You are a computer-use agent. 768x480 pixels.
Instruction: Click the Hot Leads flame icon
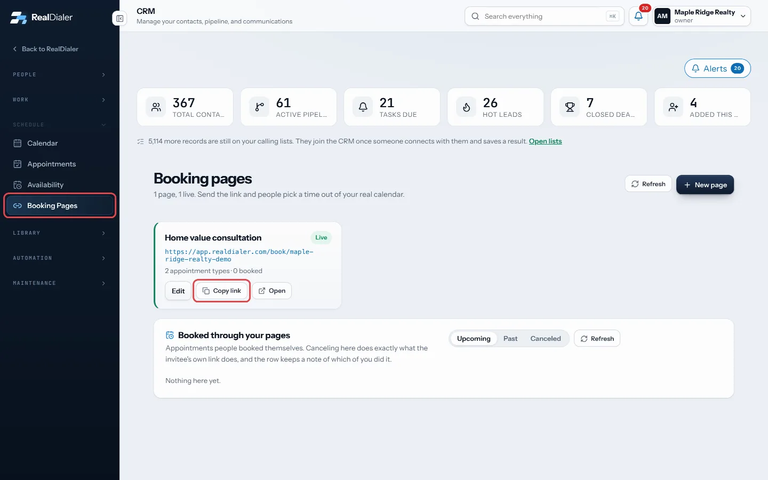pyautogui.click(x=466, y=107)
